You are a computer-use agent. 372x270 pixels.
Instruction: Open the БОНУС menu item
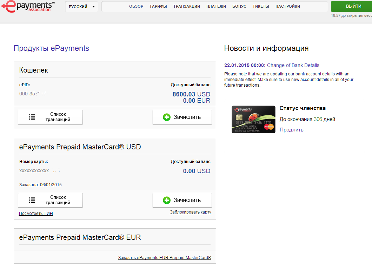click(x=239, y=6)
